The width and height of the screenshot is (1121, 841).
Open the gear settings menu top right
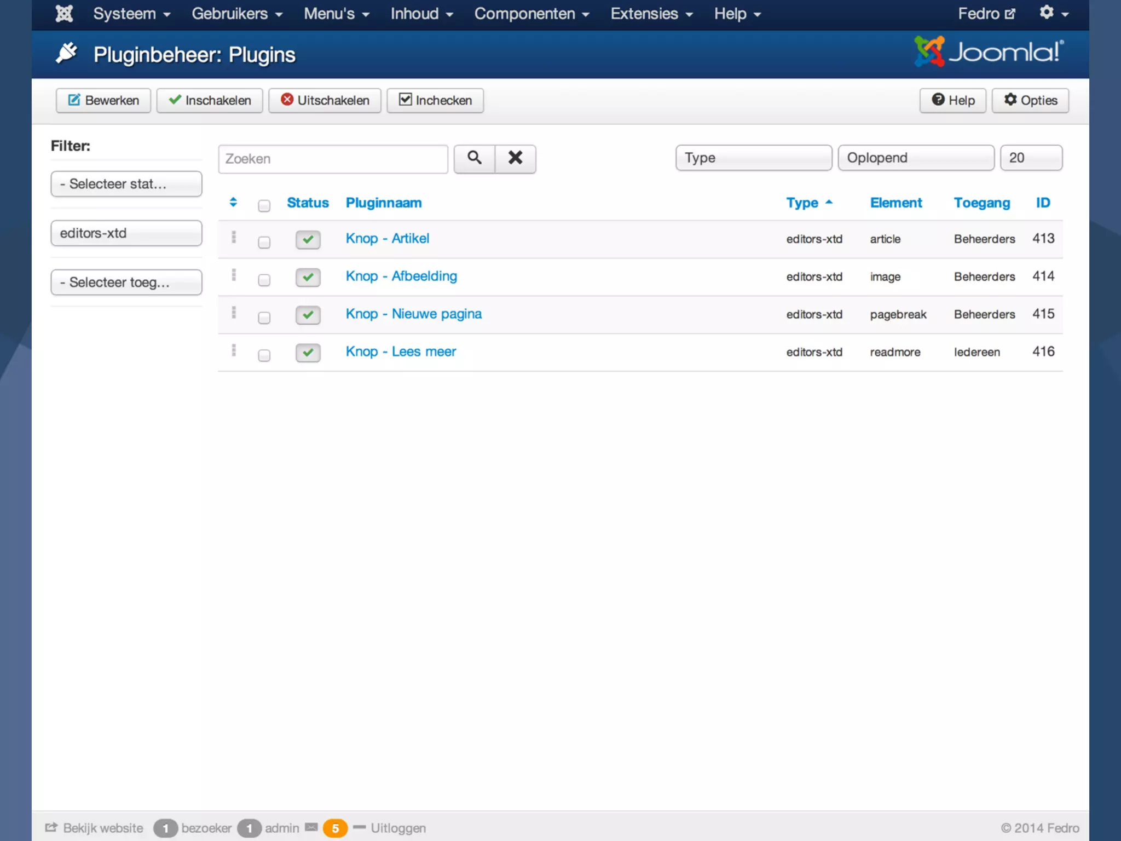pos(1053,13)
